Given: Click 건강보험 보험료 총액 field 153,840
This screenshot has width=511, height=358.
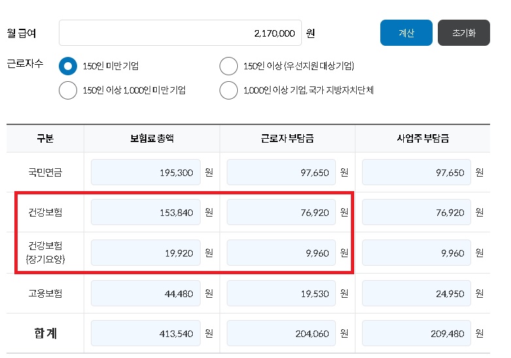Looking at the screenshot, I should [x=145, y=213].
